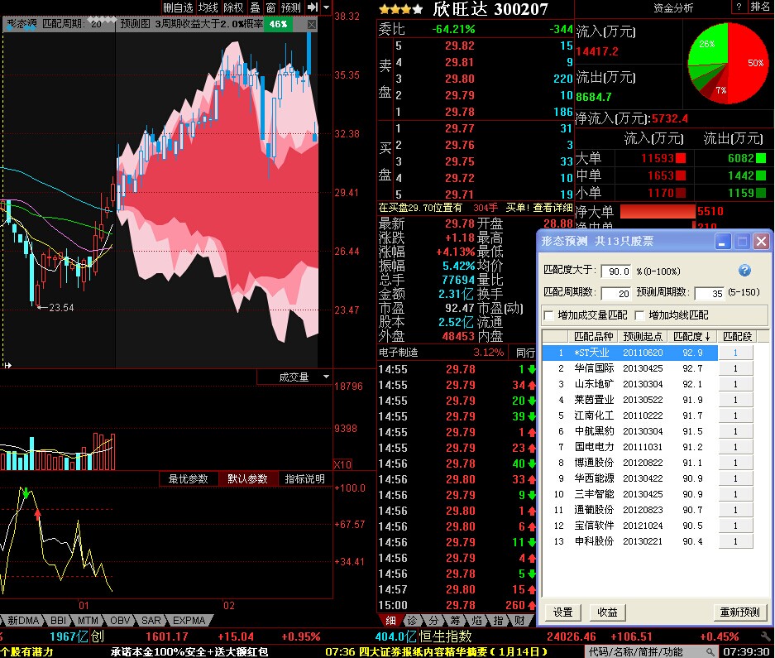Screen dimensions: 775x658
Task: Click the jump-to-end arrow toolbar icon
Action: [x=312, y=7]
